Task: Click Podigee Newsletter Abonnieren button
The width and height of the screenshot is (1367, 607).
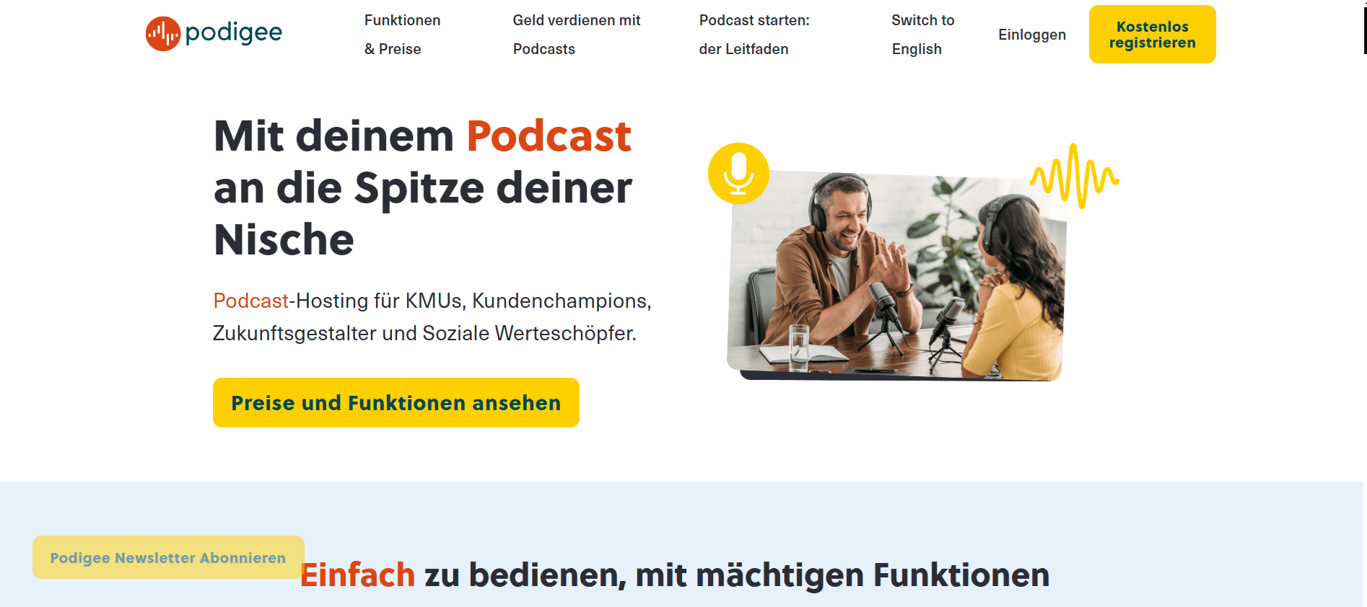Action: (168, 557)
